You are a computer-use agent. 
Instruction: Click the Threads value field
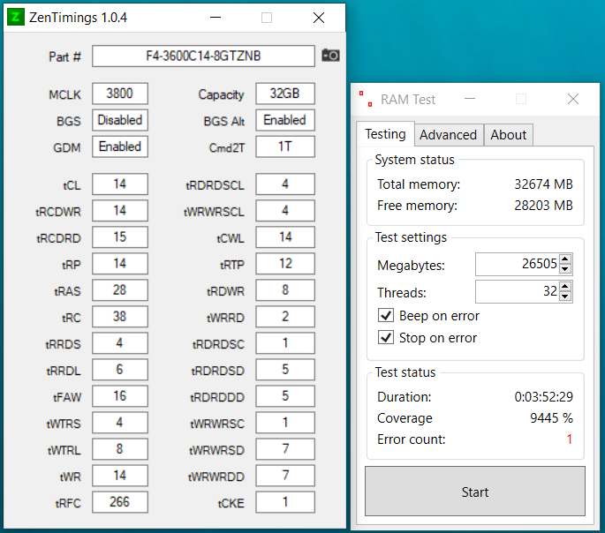click(x=517, y=291)
